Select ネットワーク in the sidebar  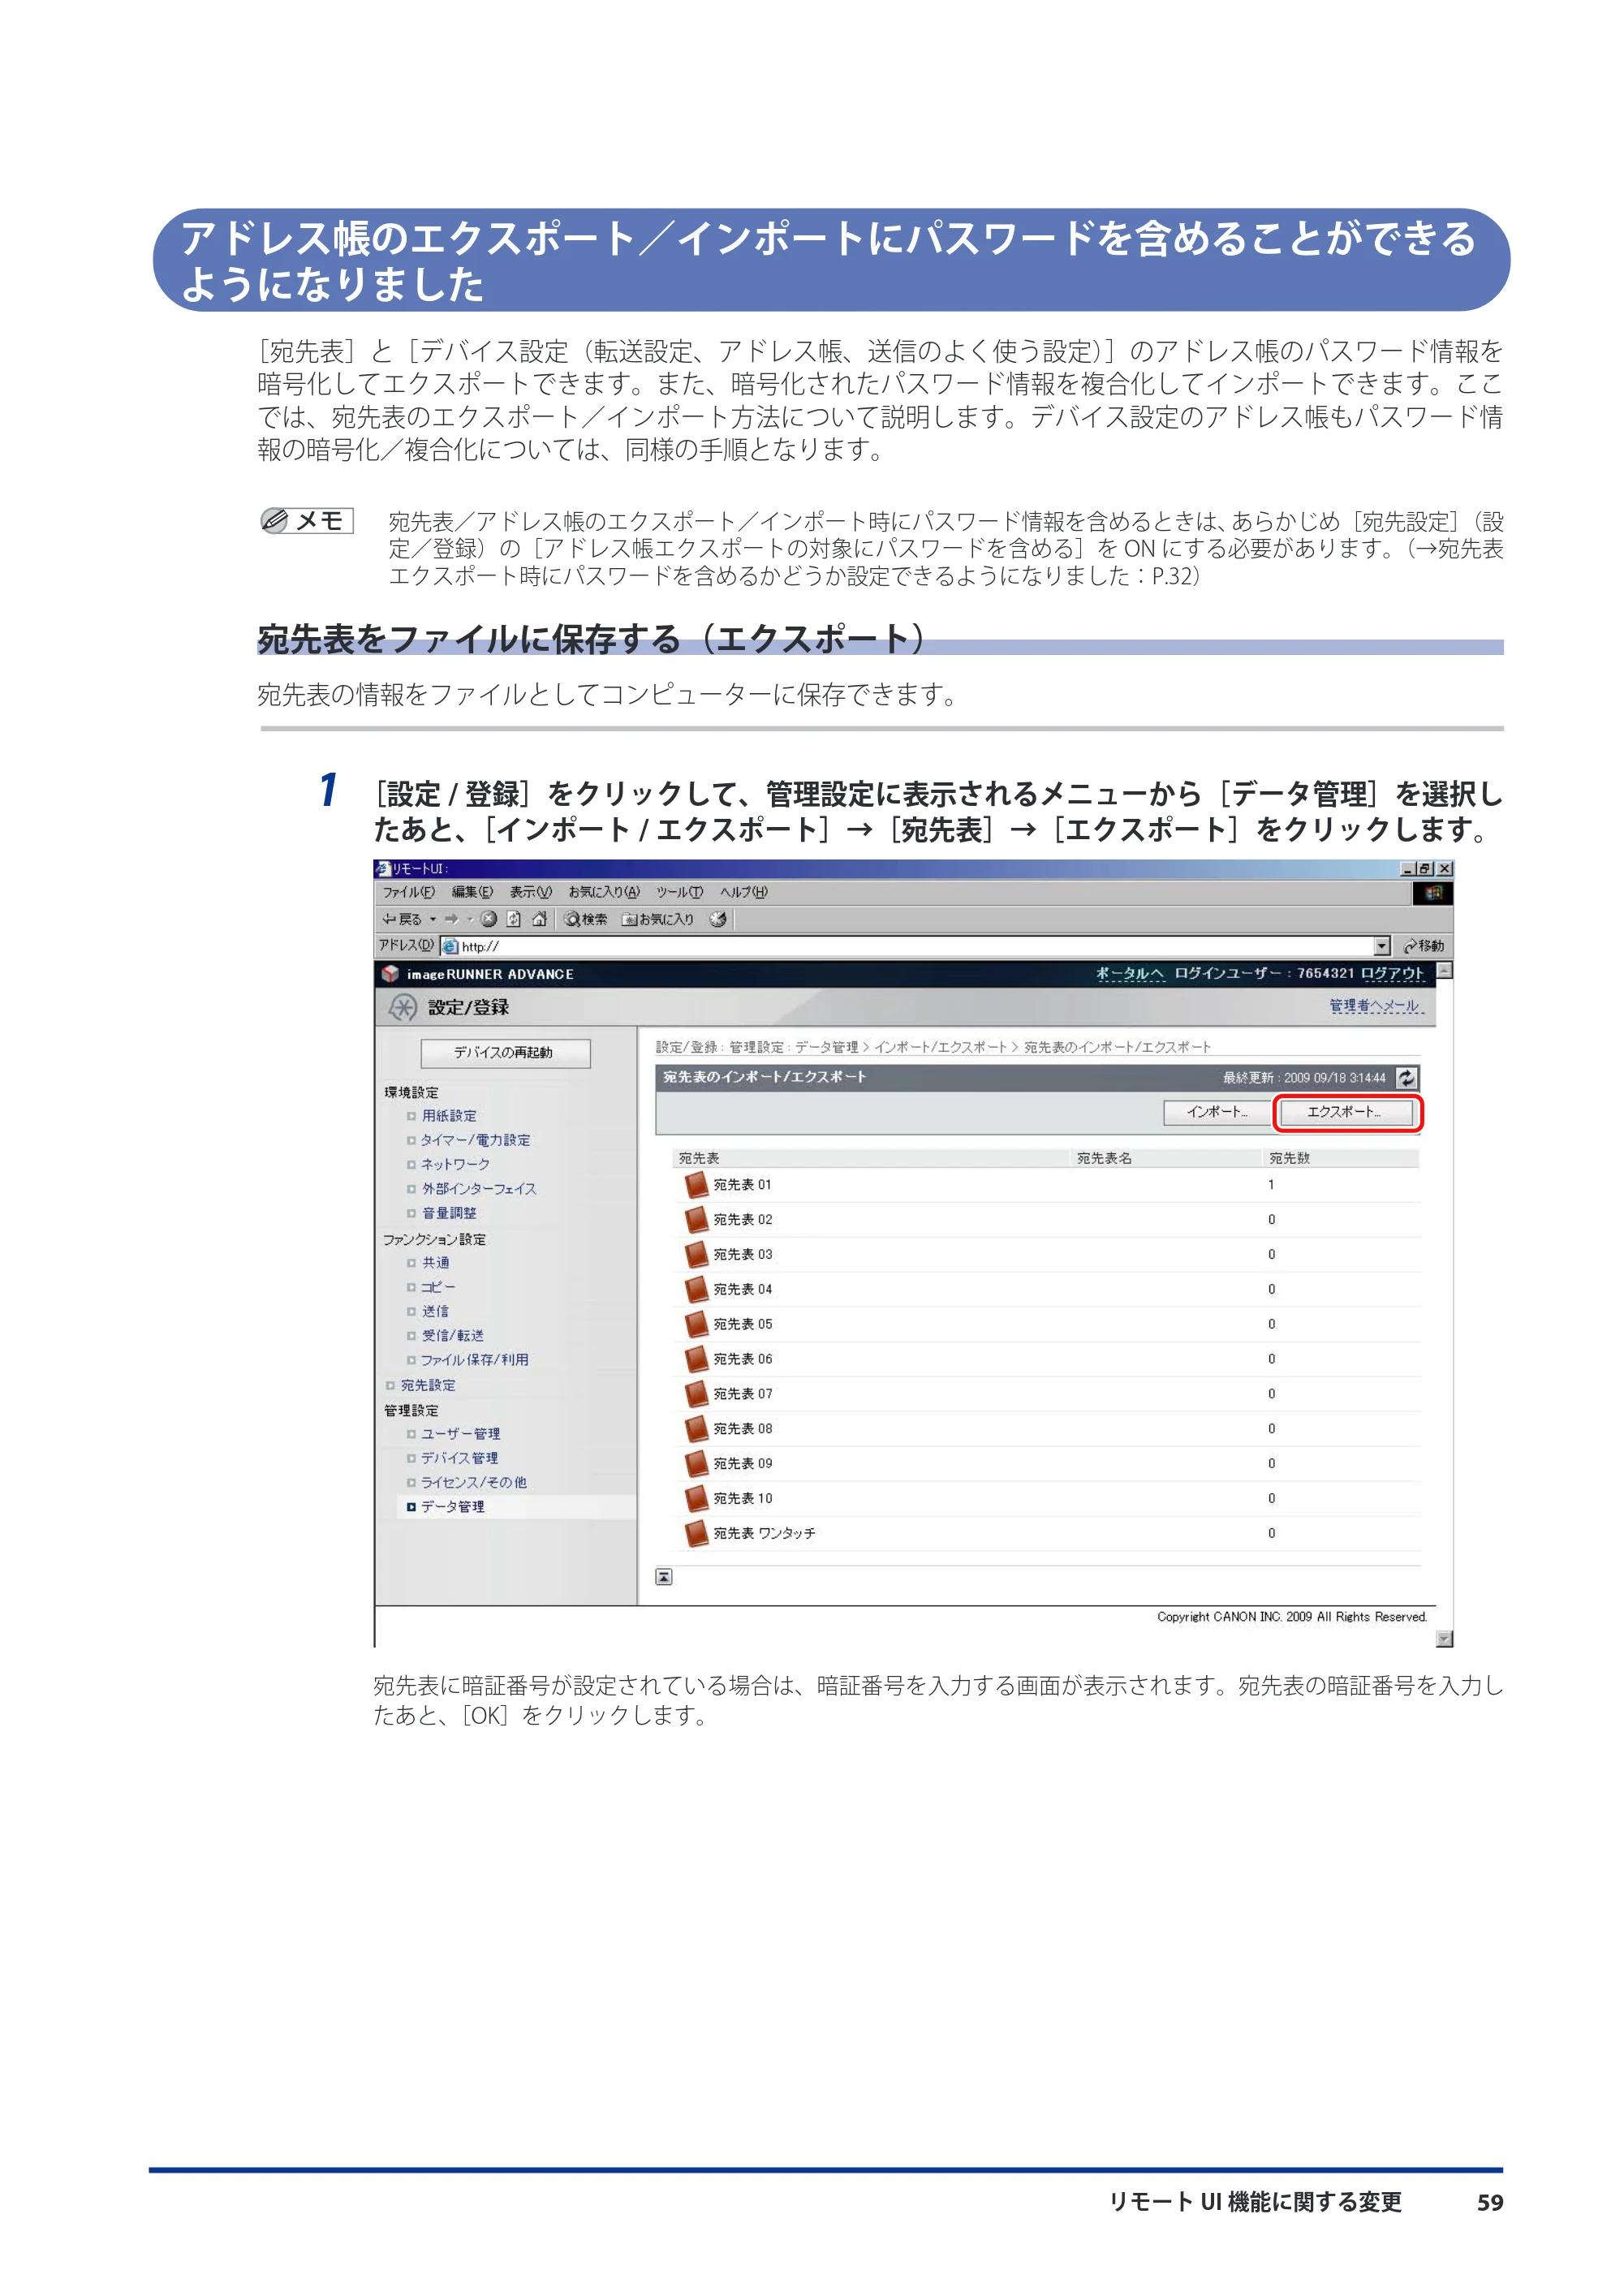coord(455,1164)
